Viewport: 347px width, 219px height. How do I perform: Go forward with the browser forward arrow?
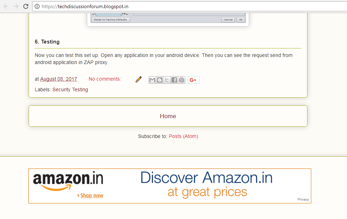(x=16, y=6)
